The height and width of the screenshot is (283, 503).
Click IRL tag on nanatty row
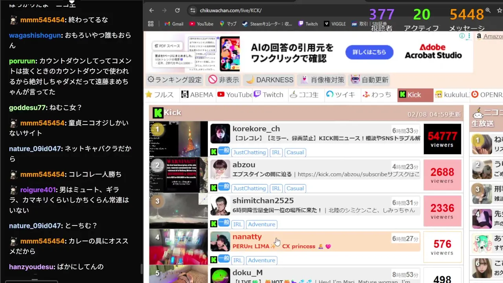[x=237, y=260]
